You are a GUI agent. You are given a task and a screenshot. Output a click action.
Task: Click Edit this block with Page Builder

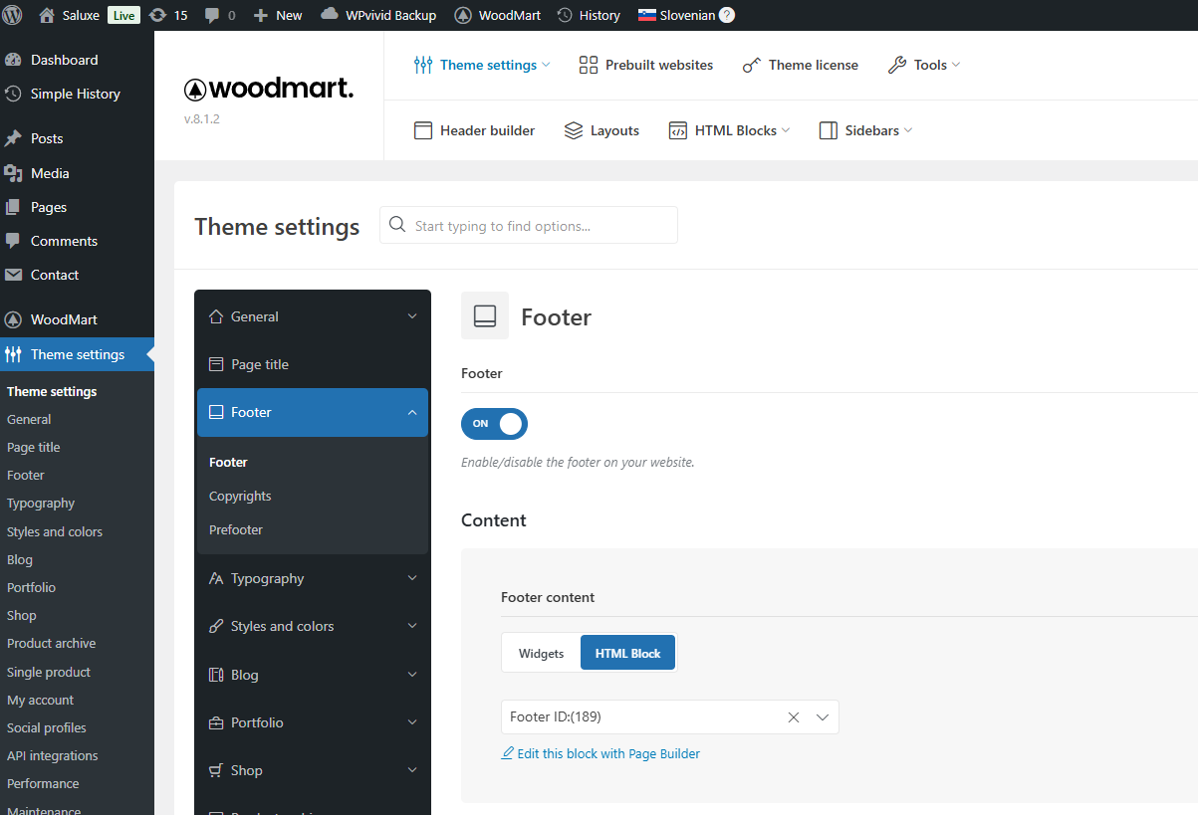(600, 753)
